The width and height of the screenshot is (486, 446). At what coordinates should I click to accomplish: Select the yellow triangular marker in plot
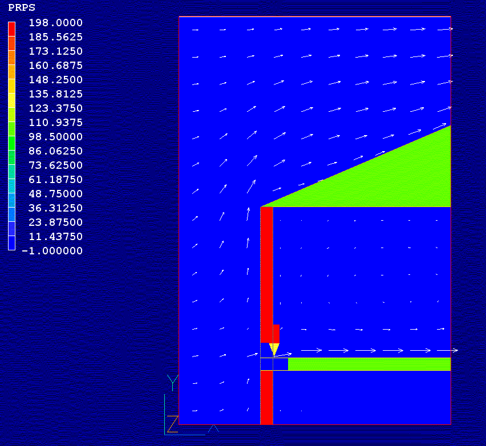point(274,349)
